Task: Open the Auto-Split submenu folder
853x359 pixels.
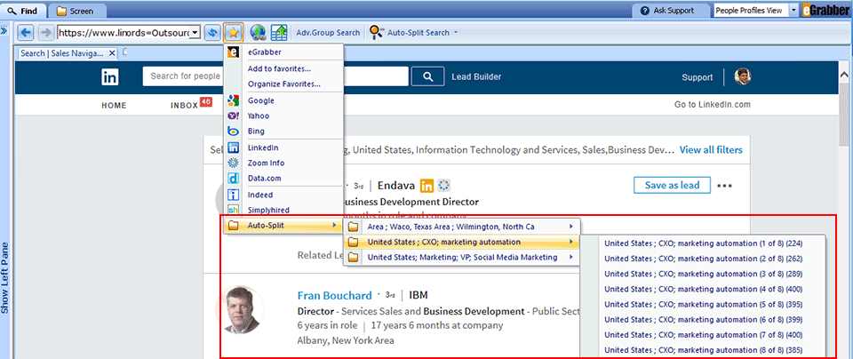Action: (x=283, y=225)
